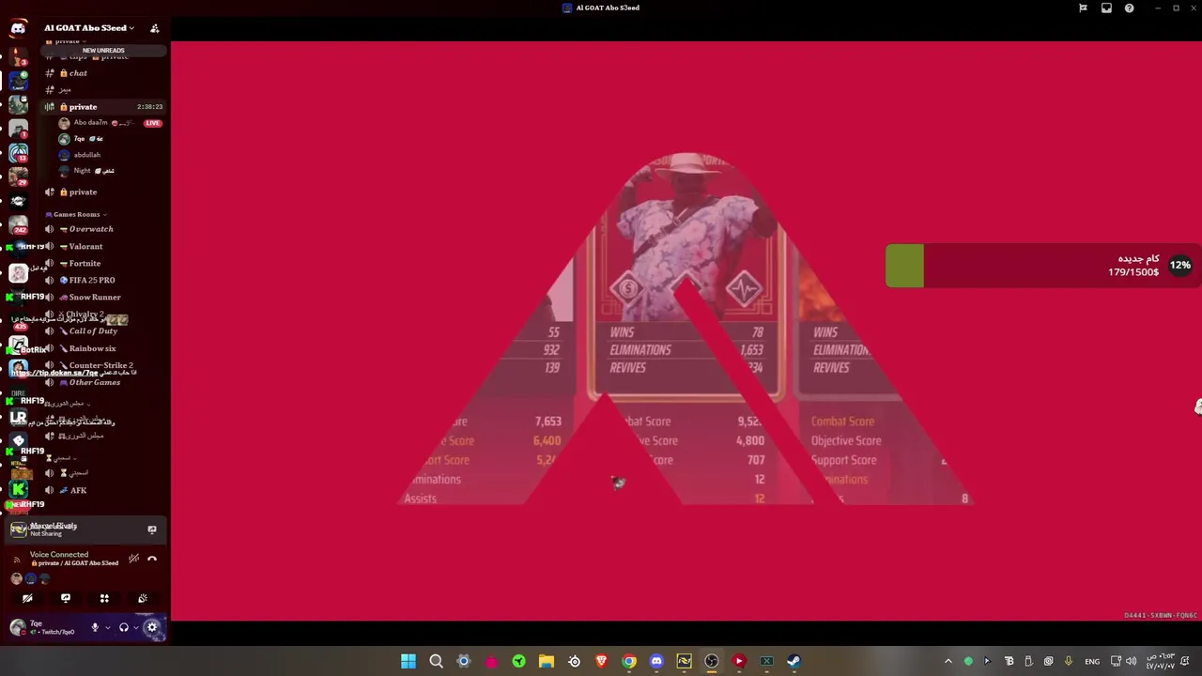Join the Snow Runner voice channel
The height and width of the screenshot is (676, 1202).
click(x=103, y=298)
